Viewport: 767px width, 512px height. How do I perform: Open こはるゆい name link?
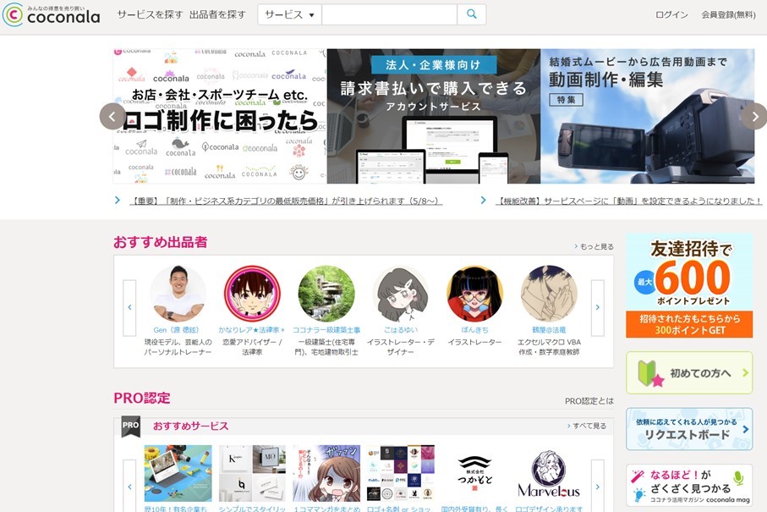tap(401, 330)
